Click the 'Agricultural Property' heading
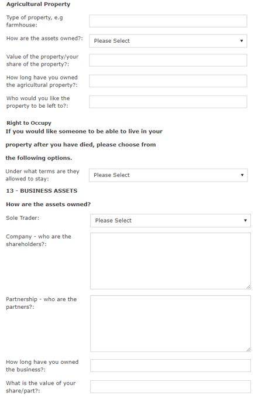 (x=38, y=5)
